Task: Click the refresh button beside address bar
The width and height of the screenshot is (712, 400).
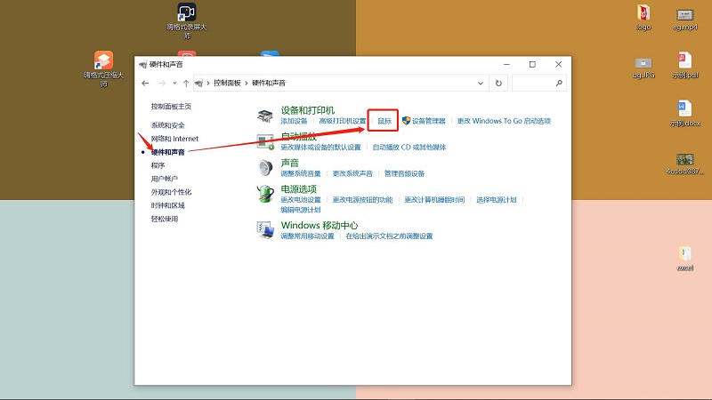Action: click(x=499, y=83)
